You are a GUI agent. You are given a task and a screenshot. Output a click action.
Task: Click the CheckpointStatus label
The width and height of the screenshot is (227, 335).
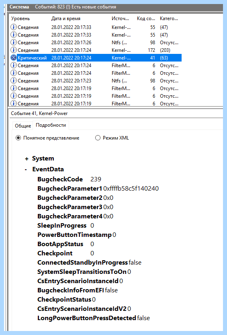64,300
